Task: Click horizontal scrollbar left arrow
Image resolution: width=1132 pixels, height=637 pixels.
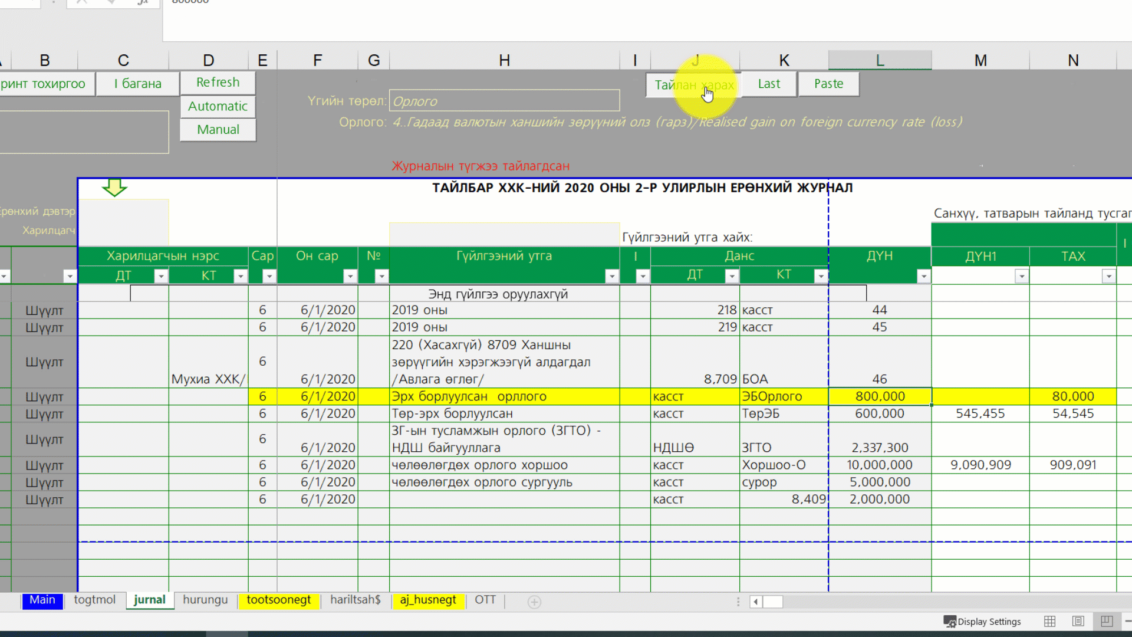Action: click(x=756, y=602)
